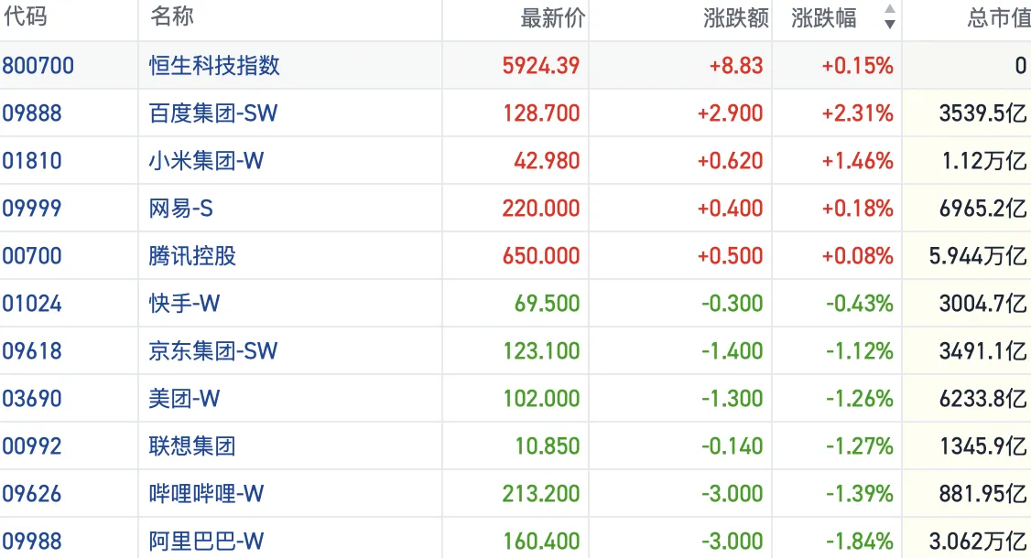Open the 联想集团 stock link
The image size is (1031, 558).
[192, 446]
